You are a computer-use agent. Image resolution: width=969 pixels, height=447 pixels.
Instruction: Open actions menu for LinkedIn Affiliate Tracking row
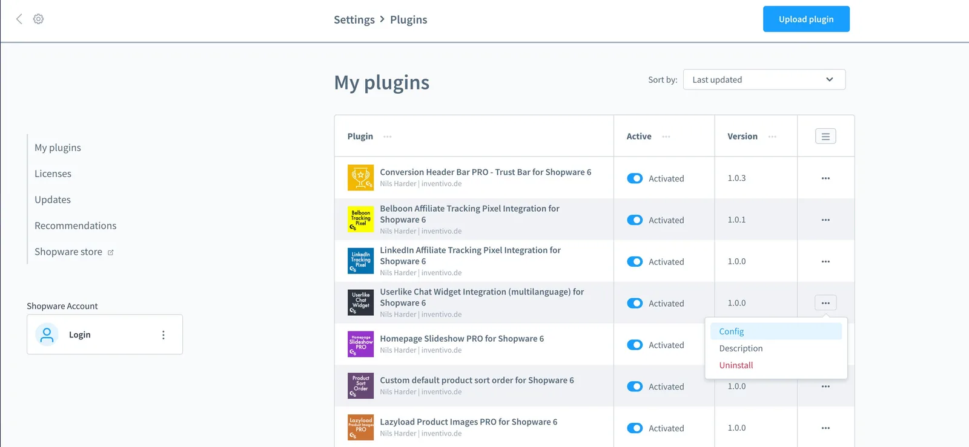825,262
